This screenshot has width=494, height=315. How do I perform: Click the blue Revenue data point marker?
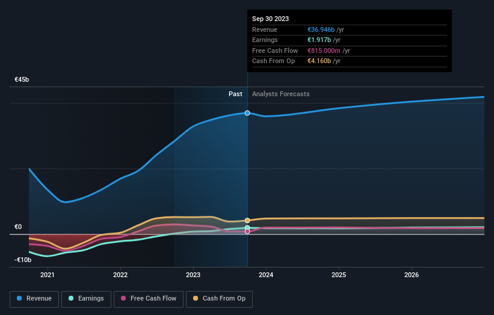tap(247, 113)
